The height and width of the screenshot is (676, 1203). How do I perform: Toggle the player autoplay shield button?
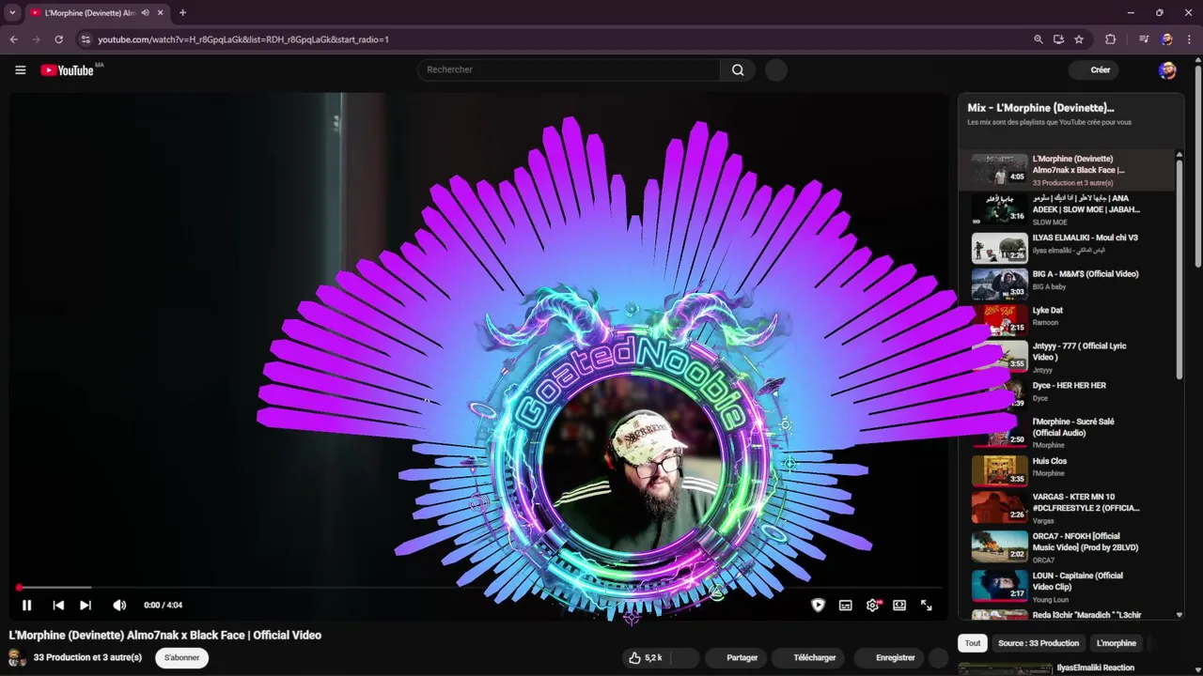pyautogui.click(x=818, y=606)
